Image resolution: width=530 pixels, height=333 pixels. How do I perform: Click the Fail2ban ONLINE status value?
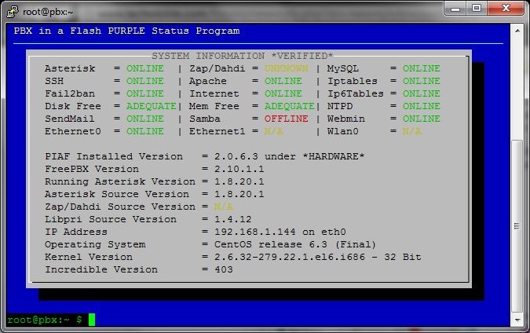(145, 93)
